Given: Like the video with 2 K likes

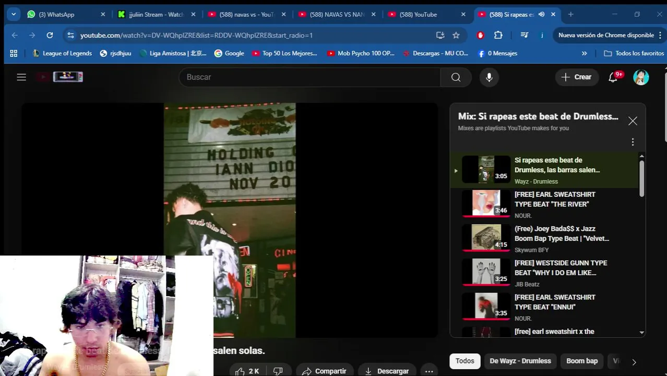Looking at the screenshot, I should (x=246, y=371).
